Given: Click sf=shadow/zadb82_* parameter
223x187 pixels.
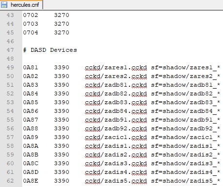Looking at the screenshot, I should click(x=186, y=93).
